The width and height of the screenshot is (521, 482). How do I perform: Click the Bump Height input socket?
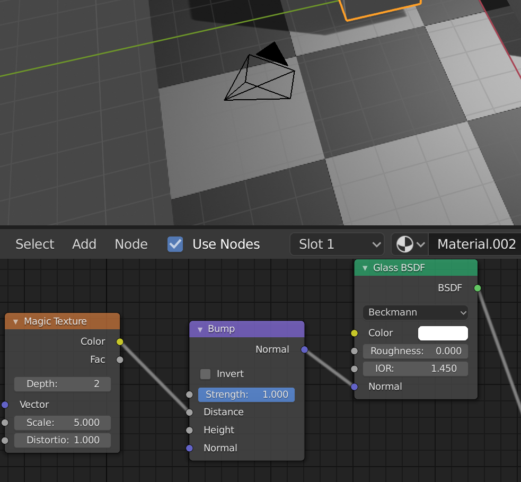pyautogui.click(x=189, y=430)
